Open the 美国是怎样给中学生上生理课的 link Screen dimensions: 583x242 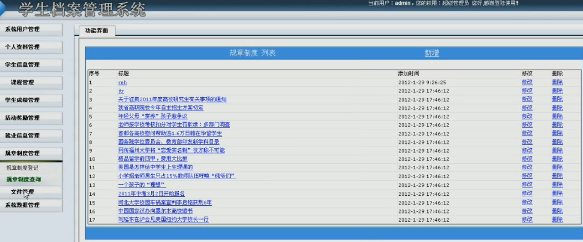pos(155,167)
